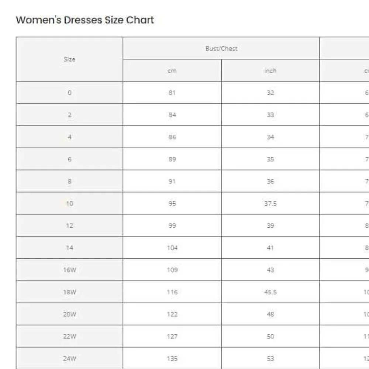Select the size 10 row label

point(69,203)
